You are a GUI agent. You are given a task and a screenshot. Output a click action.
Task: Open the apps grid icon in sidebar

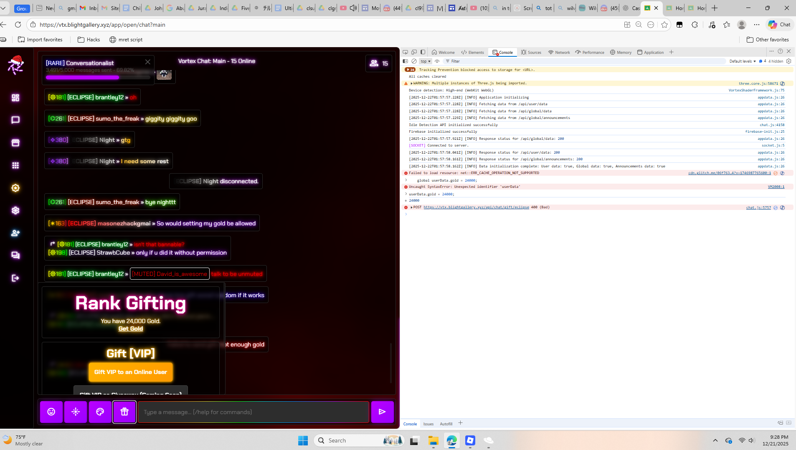click(x=15, y=165)
